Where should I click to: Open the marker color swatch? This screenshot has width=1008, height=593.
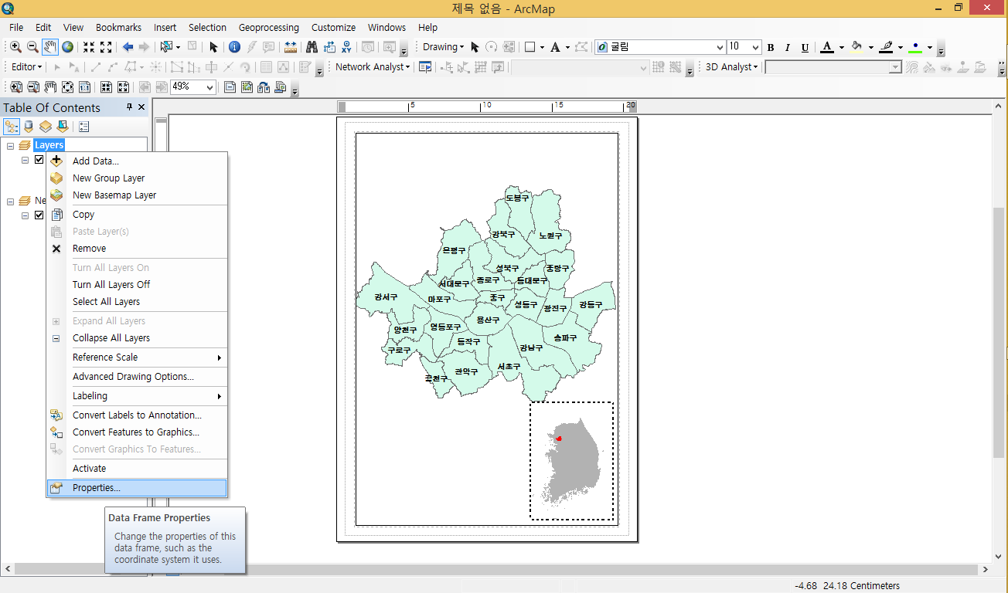[915, 48]
